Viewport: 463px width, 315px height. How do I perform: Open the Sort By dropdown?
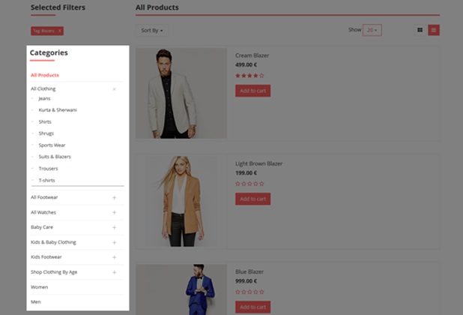[x=151, y=30]
